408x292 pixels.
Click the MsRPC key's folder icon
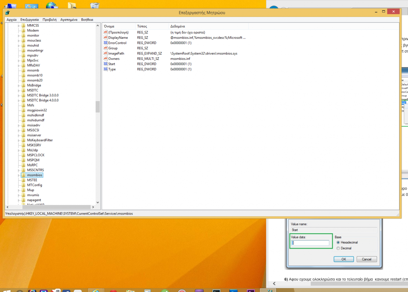coord(23,165)
